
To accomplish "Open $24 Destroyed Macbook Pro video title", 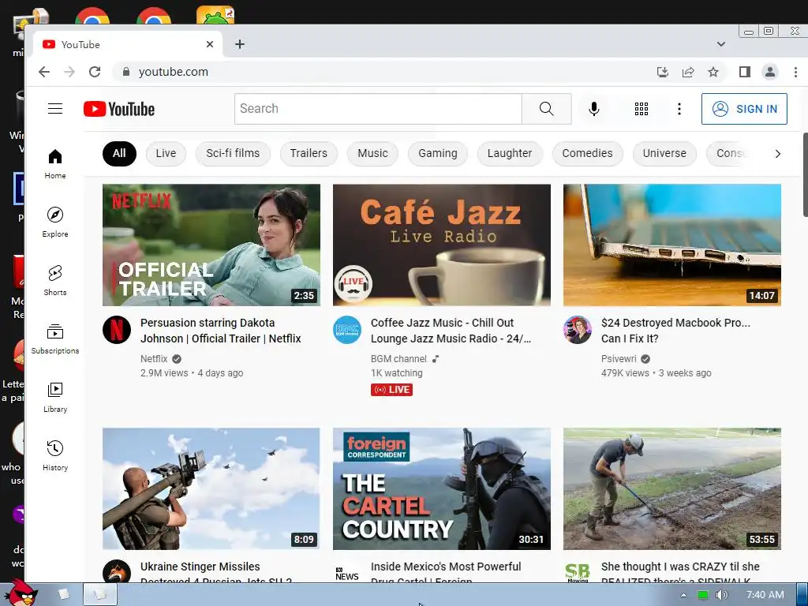I will coord(675,331).
